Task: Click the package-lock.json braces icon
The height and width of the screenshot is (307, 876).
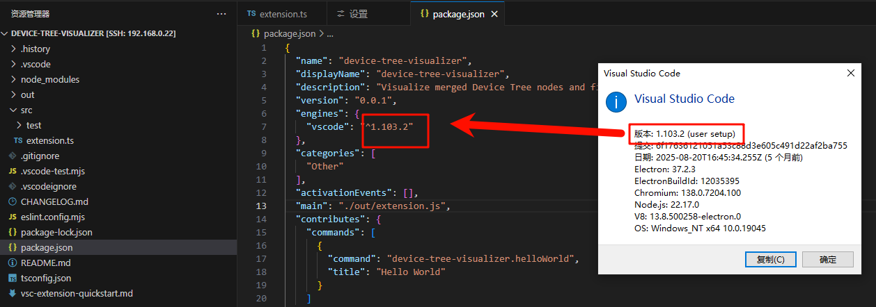Action: coord(13,232)
